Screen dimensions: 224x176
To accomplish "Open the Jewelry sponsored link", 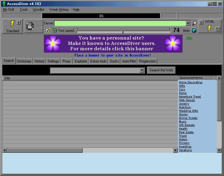I will click(184, 104).
